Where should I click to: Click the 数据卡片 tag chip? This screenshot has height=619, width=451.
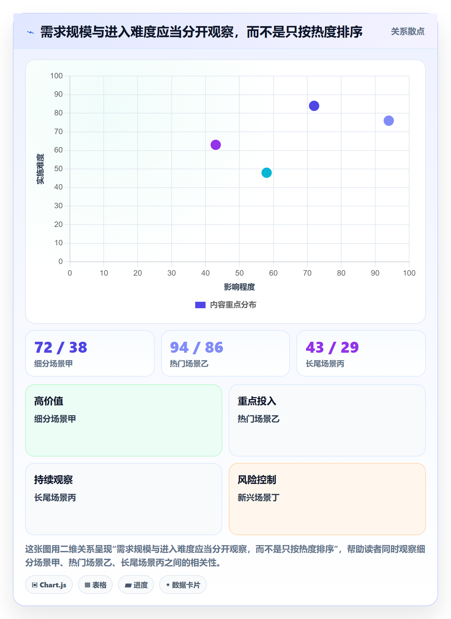[x=183, y=585]
